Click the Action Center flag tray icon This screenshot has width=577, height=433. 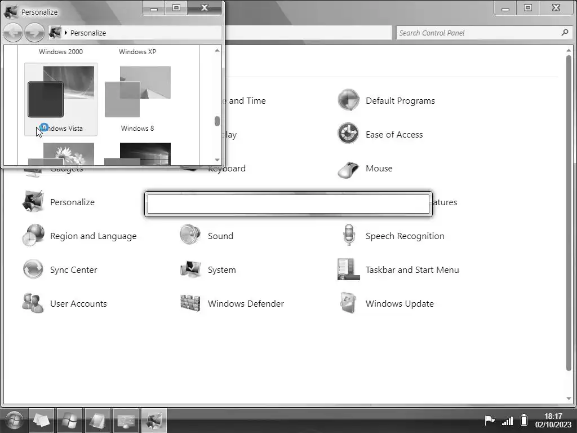489,420
